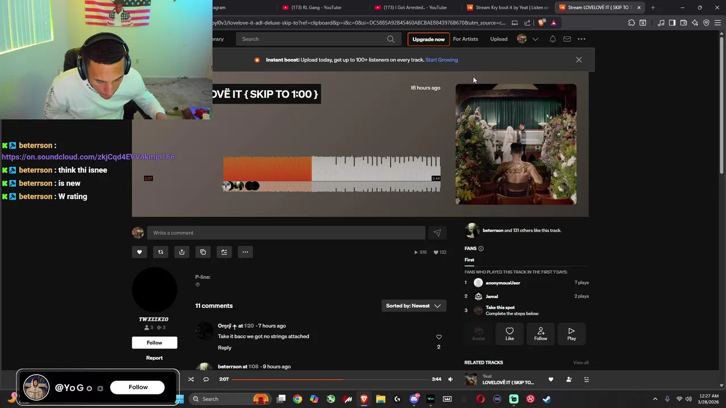Toggle repeat in the bottom player bar

(206, 380)
